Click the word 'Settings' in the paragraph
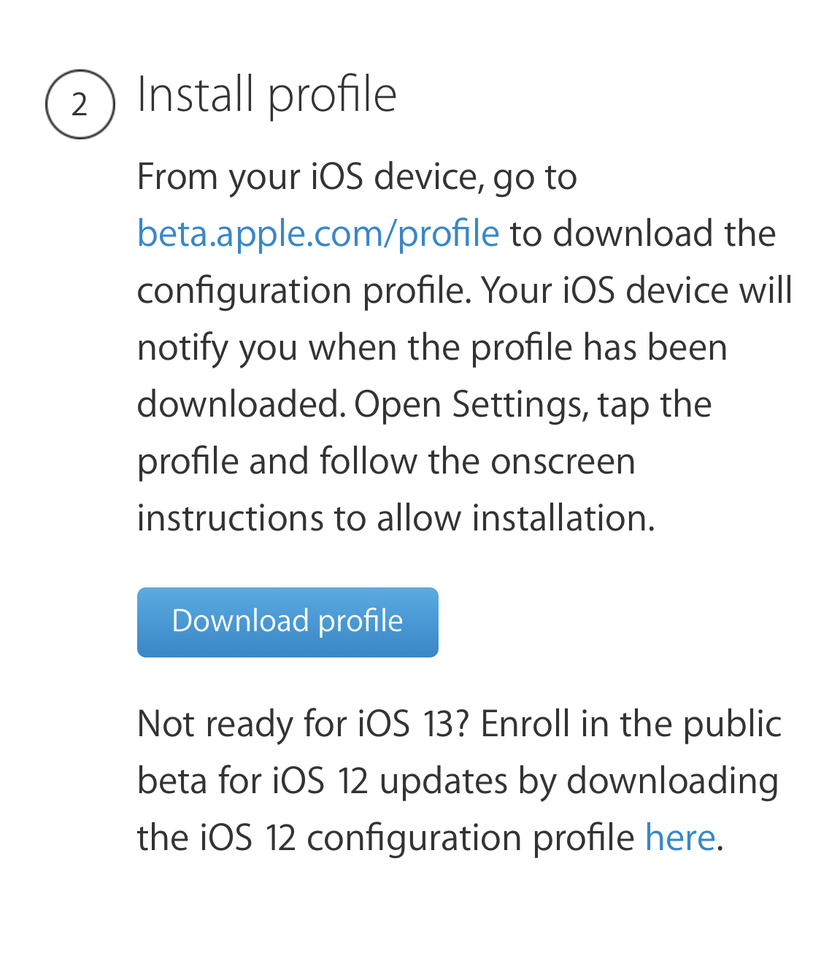 [520, 405]
